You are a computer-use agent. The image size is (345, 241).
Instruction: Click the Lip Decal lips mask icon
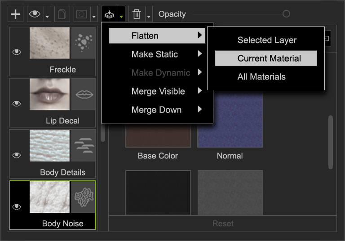point(83,94)
